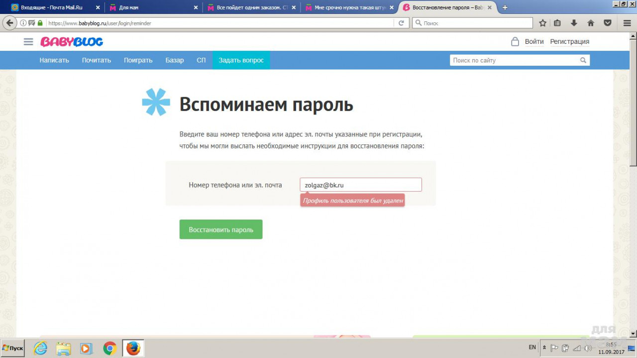Bookmark this page with the star icon

pos(542,23)
